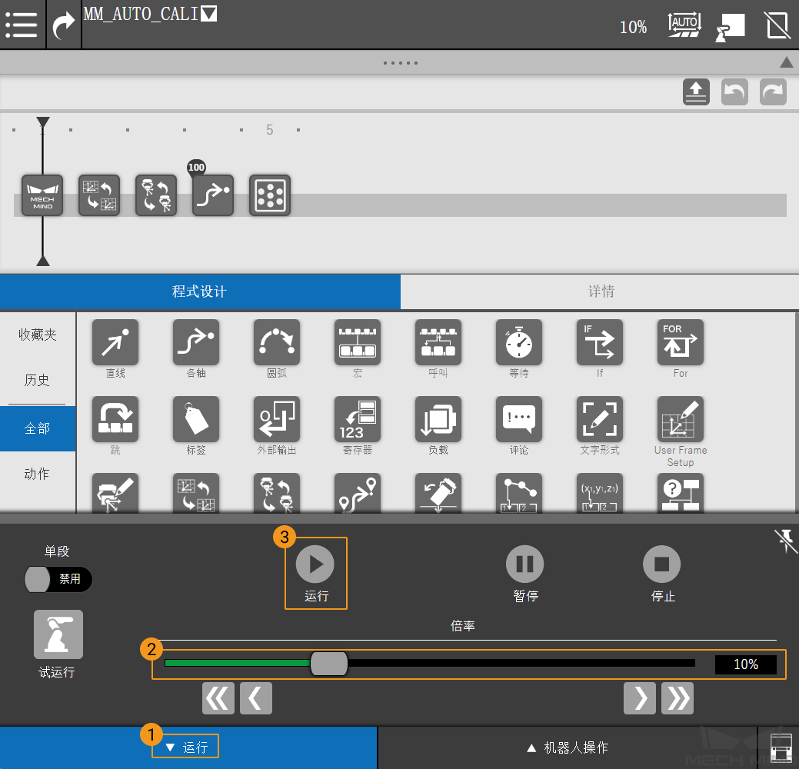799x769 pixels.
Task: Unpin the run panel with pin icon
Action: 785,541
